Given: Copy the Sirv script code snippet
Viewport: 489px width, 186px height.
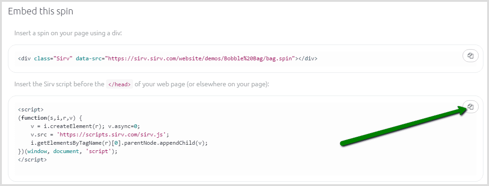Looking at the screenshot, I should pos(470,107).
